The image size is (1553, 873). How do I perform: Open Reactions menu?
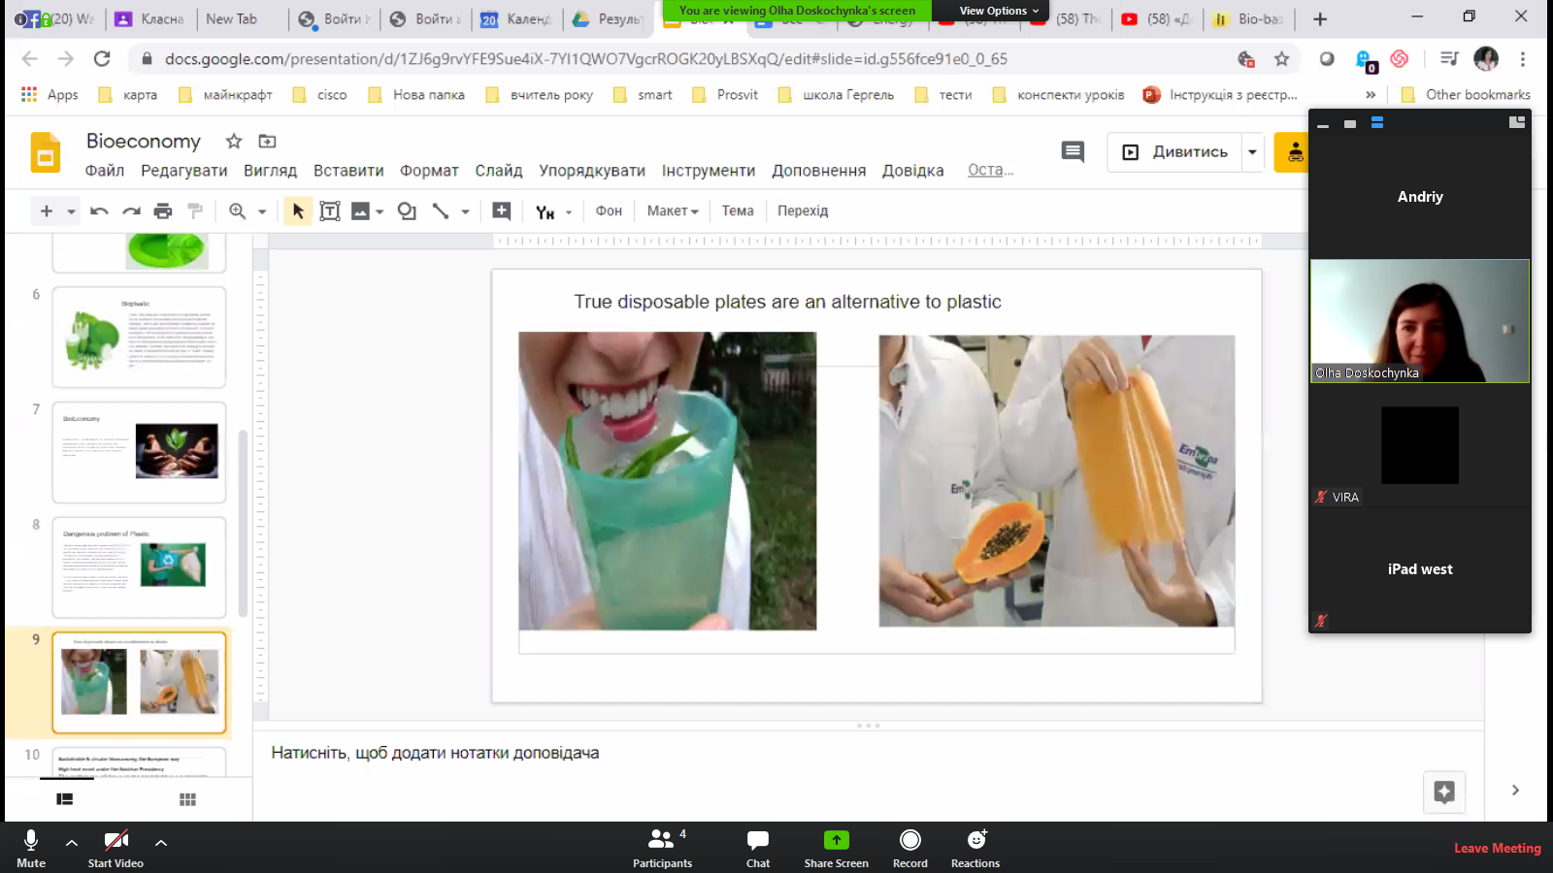coord(975,849)
